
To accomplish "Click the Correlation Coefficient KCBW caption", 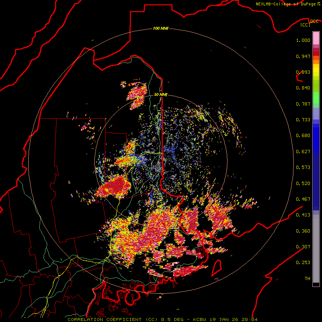I will coord(162,319).
